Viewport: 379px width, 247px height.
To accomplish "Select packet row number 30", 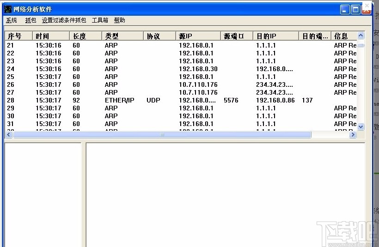I will [x=181, y=116].
